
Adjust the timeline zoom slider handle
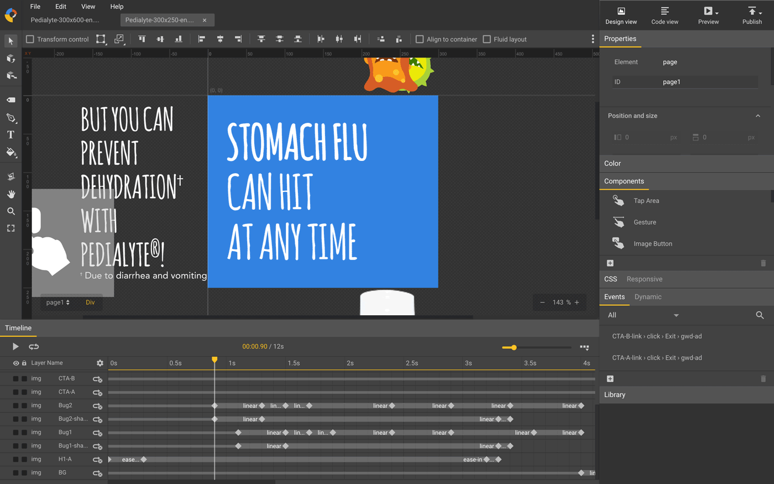tap(514, 347)
